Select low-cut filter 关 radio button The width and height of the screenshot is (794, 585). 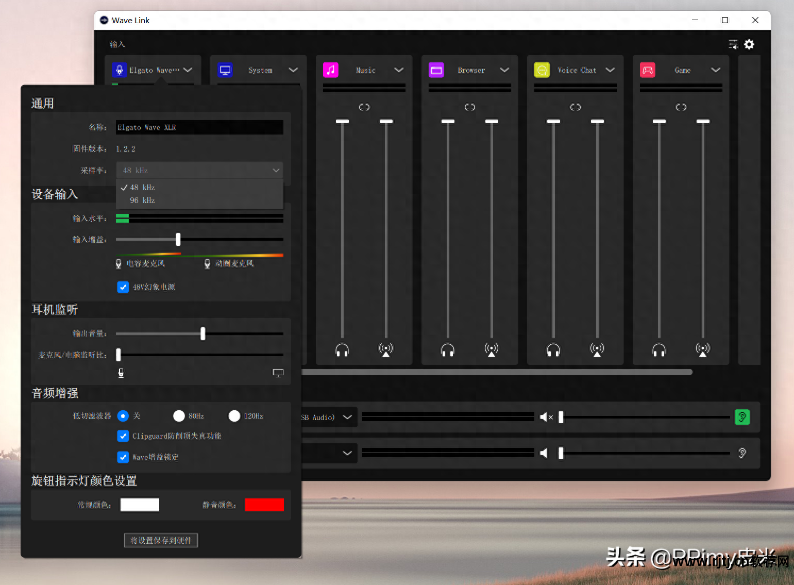point(123,416)
